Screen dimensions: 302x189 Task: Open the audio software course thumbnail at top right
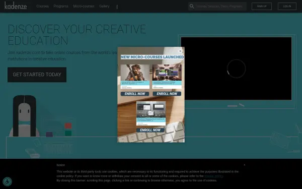click(167, 77)
